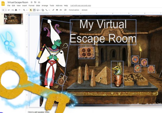Open the File menu

(x=9, y=6)
